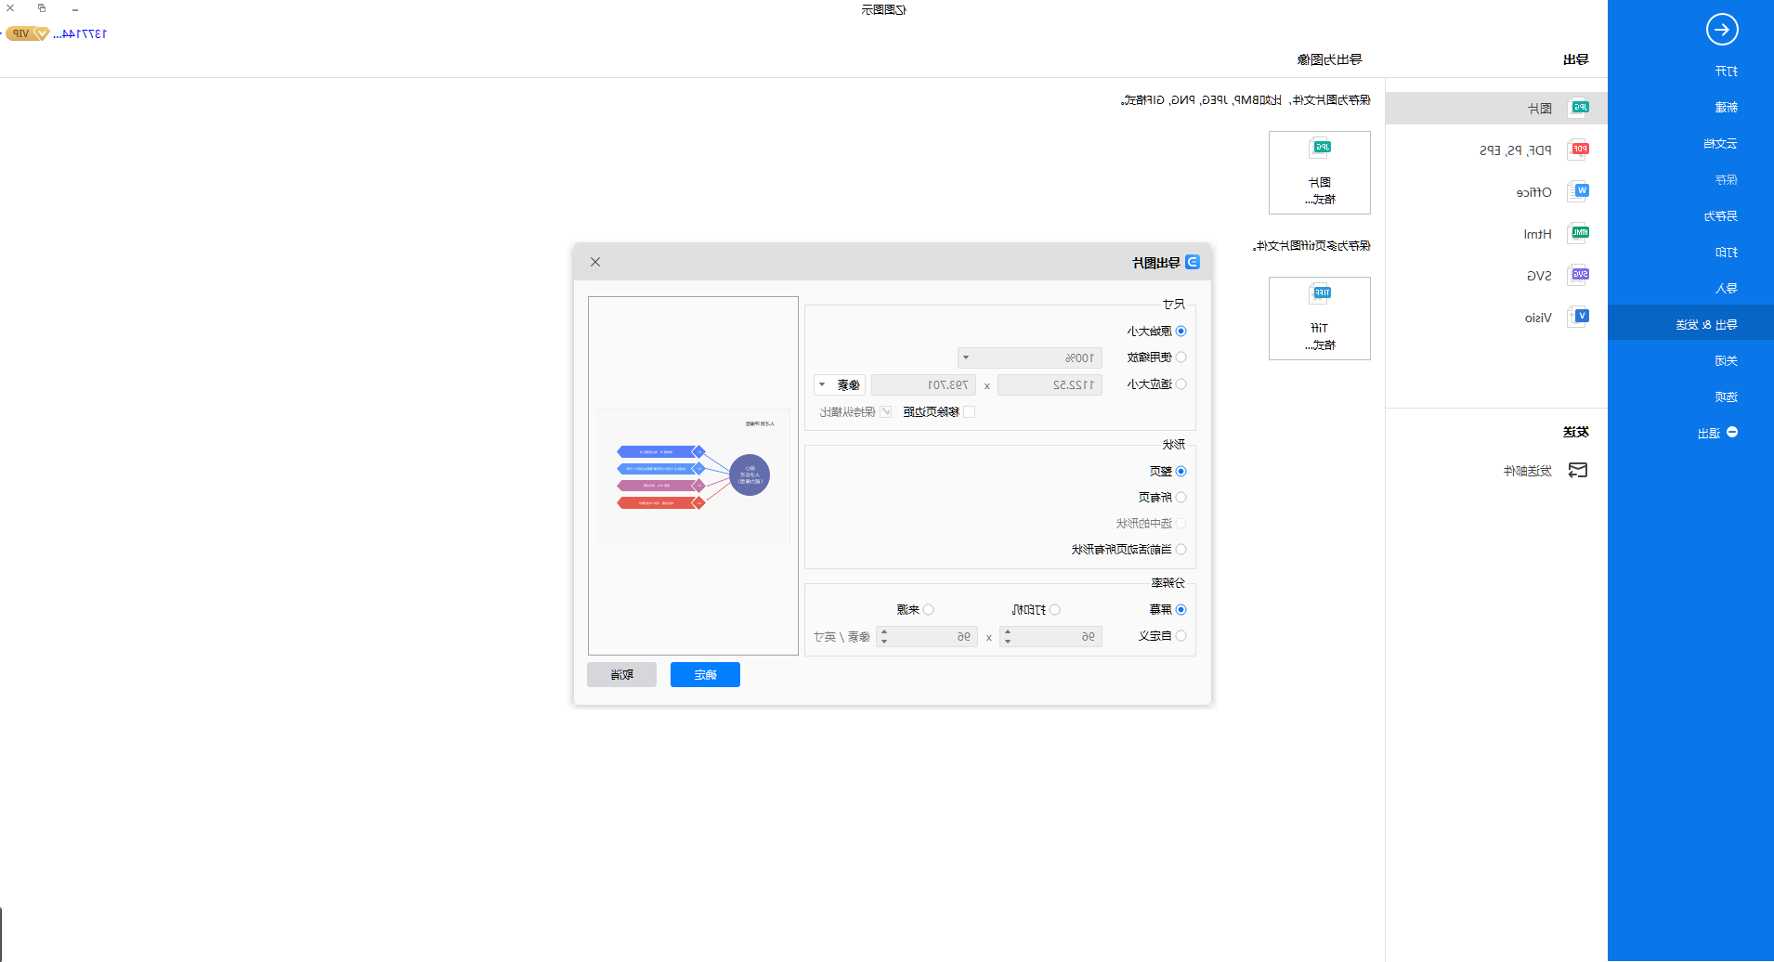The width and height of the screenshot is (1774, 962).
Task: Open 打开 in the sidebar menu
Action: point(1727,71)
